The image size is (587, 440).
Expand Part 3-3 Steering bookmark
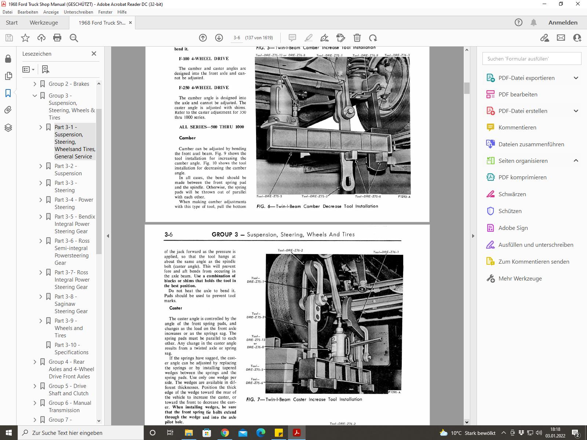(x=41, y=183)
